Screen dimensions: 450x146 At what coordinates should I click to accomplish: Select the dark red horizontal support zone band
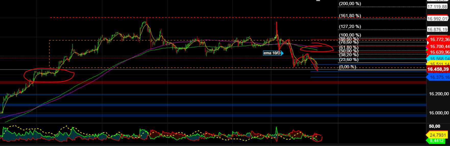[213, 82]
